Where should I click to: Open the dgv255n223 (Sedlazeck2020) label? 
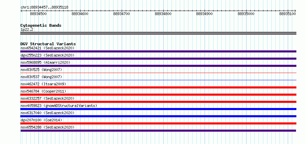(x=47, y=55)
